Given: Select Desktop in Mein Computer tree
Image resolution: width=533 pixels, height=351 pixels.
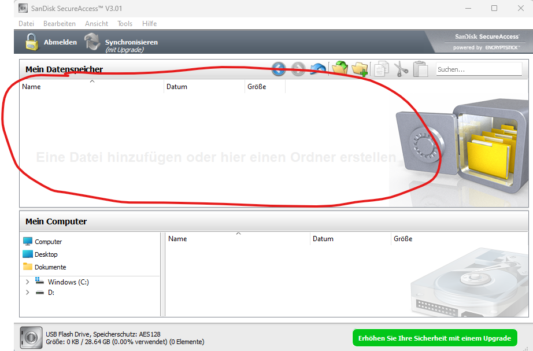Looking at the screenshot, I should [x=46, y=254].
